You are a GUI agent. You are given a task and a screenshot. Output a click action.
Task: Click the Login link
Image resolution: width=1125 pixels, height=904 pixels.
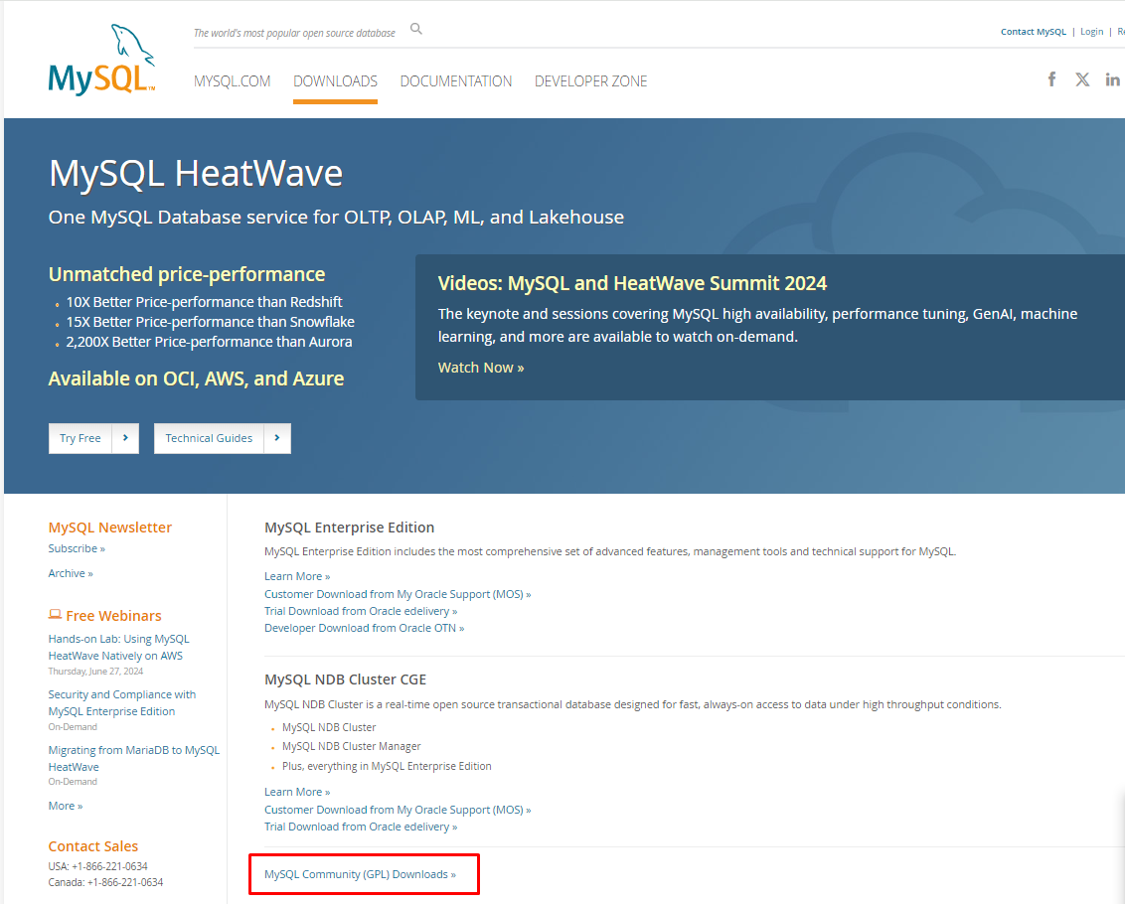(x=1091, y=32)
